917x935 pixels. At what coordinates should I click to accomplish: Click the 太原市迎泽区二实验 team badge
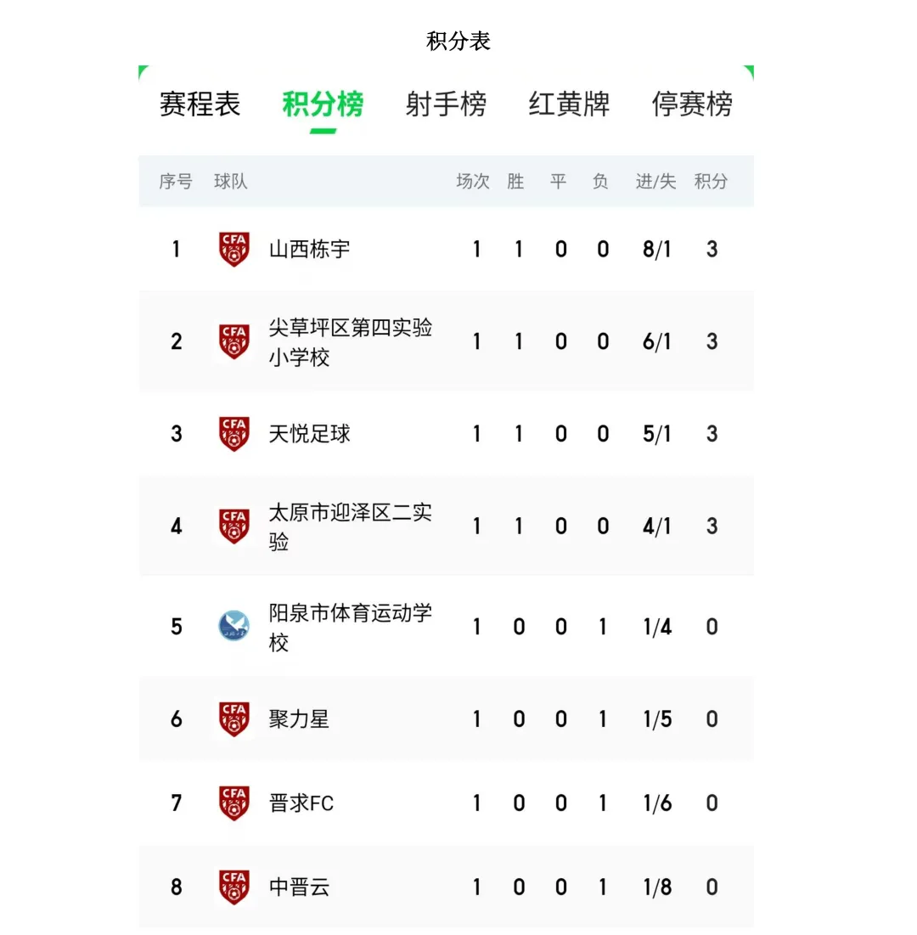point(233,526)
